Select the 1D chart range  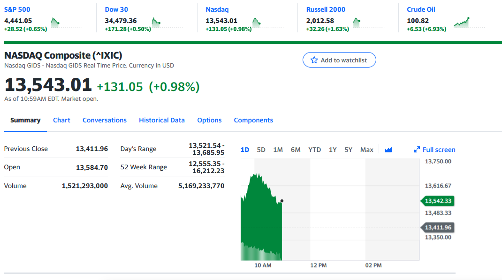(245, 150)
